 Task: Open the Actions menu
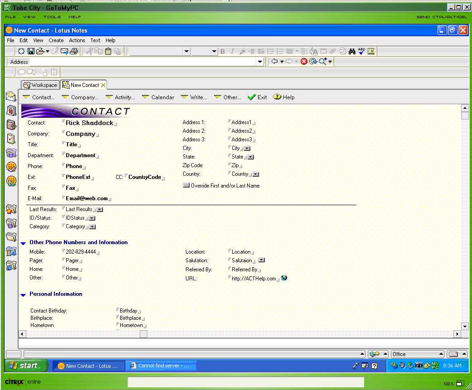(x=77, y=40)
